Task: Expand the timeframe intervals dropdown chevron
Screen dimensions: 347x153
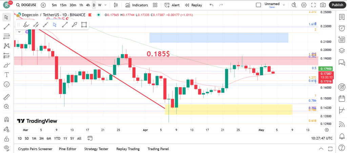Action: pos(105,5)
